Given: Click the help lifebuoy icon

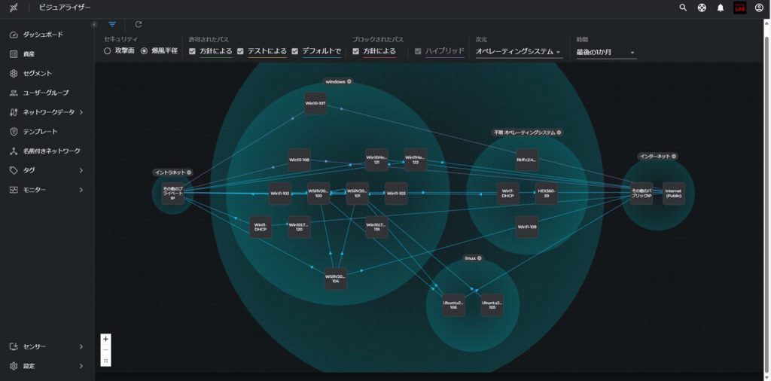Looking at the screenshot, I should click(x=702, y=8).
